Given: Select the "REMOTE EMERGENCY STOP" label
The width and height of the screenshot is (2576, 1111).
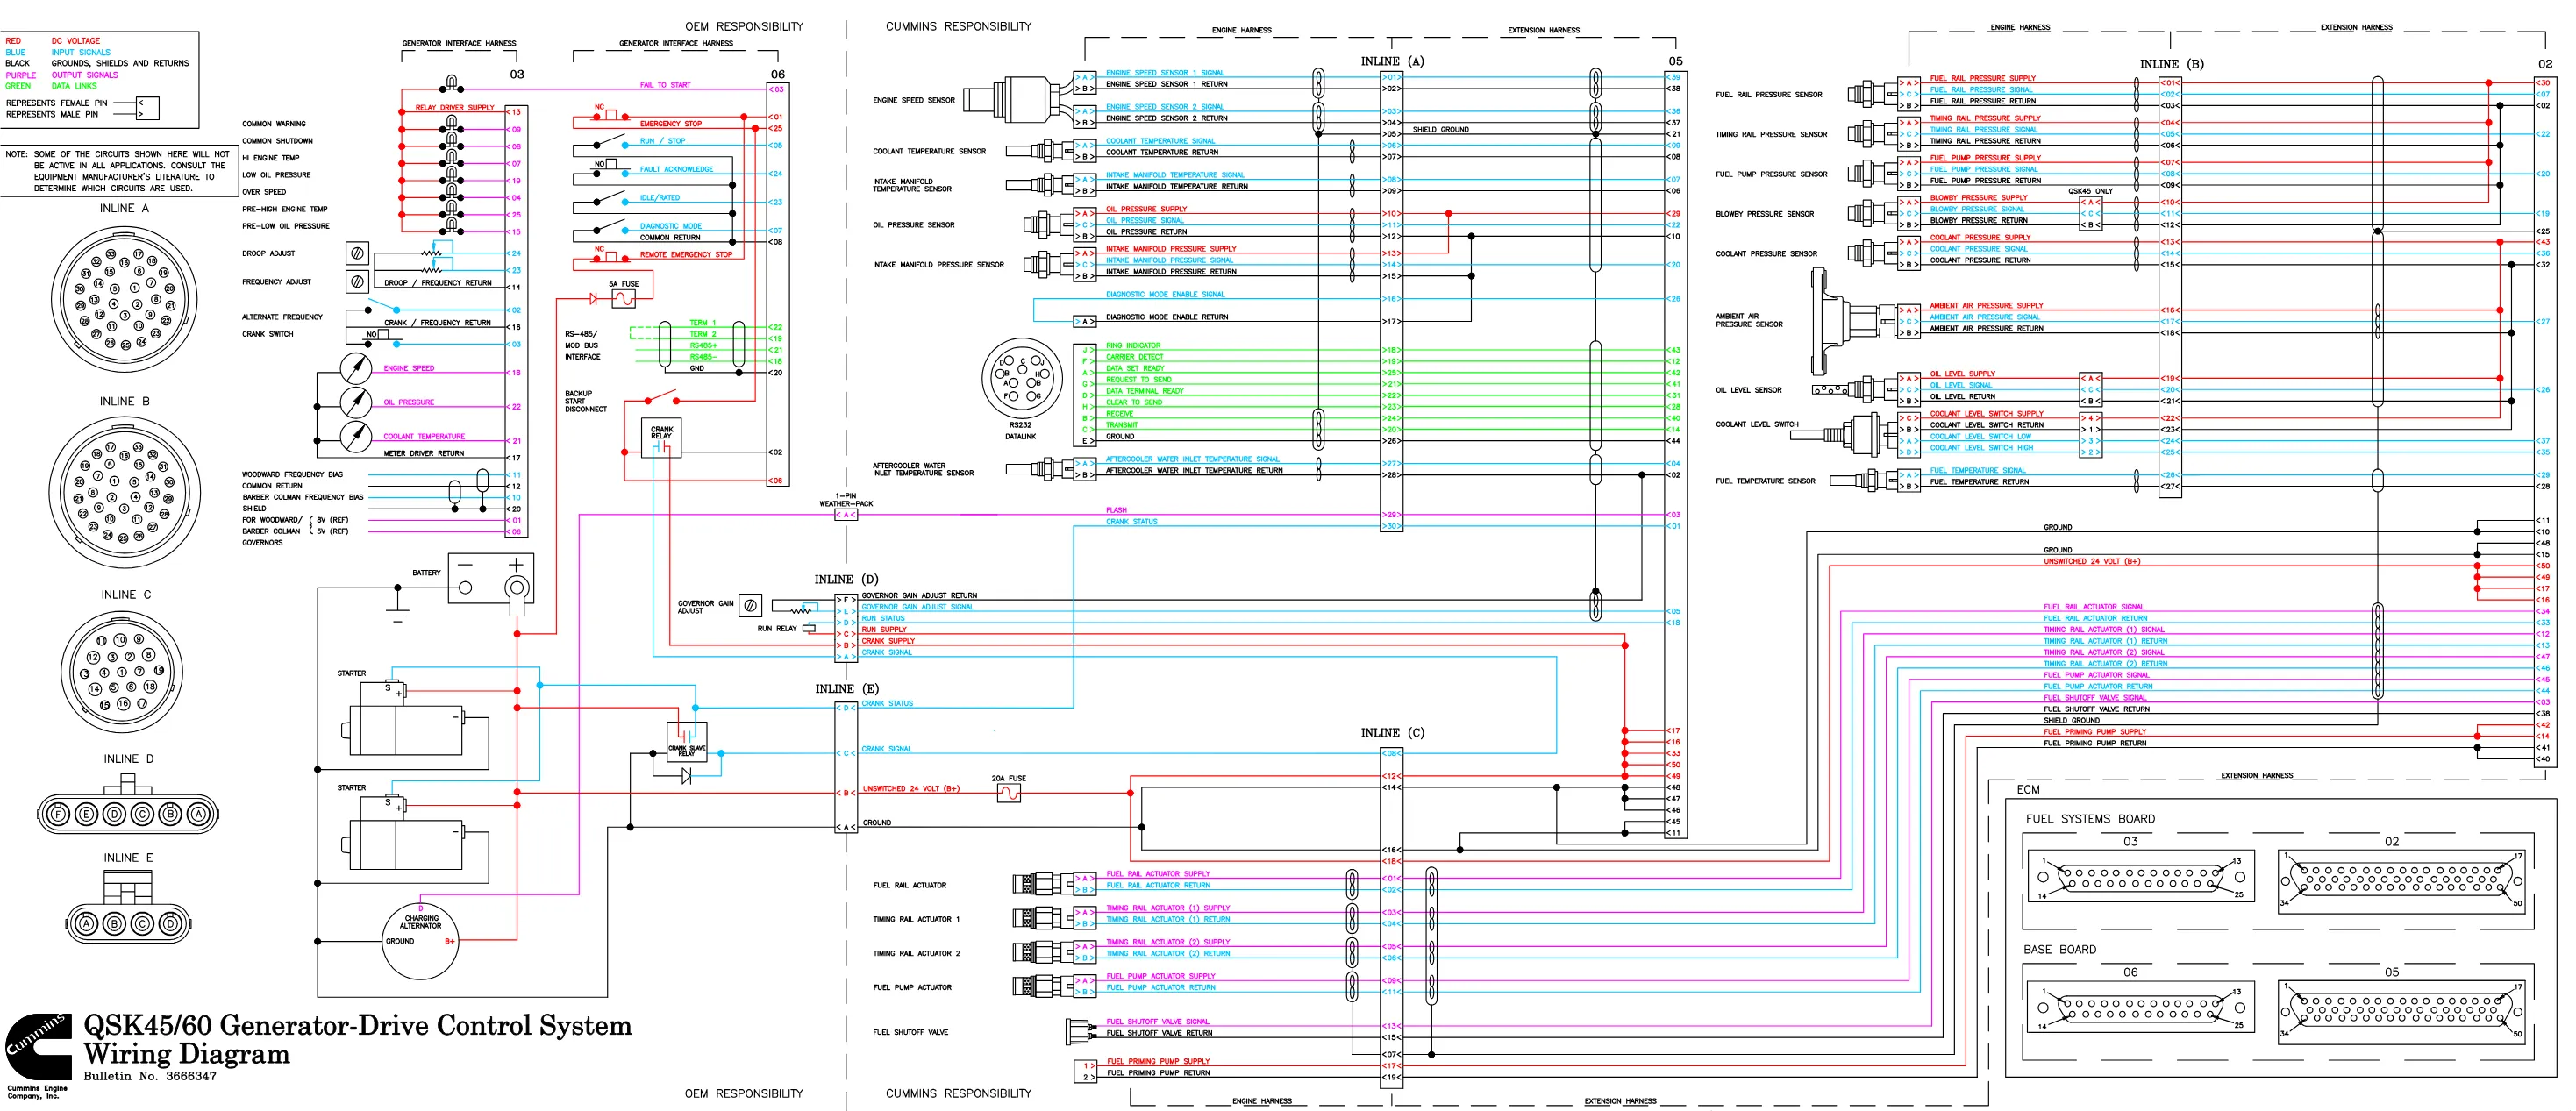Looking at the screenshot, I should click(x=686, y=255).
